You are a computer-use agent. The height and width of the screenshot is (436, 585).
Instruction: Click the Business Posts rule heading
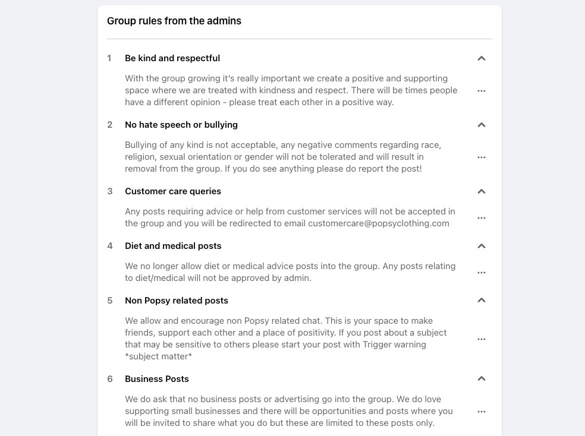coord(157,379)
